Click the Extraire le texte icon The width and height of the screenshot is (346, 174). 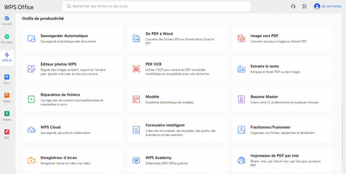[x=241, y=69]
